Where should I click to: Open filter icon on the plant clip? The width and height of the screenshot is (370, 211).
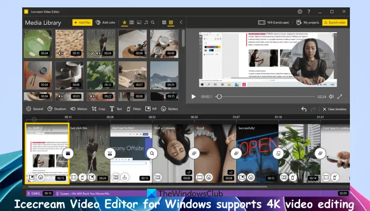point(293,177)
